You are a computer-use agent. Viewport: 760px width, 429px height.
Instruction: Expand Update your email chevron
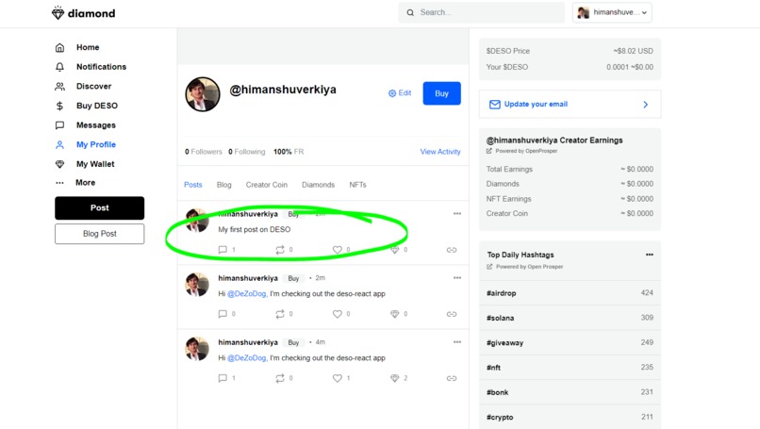646,105
